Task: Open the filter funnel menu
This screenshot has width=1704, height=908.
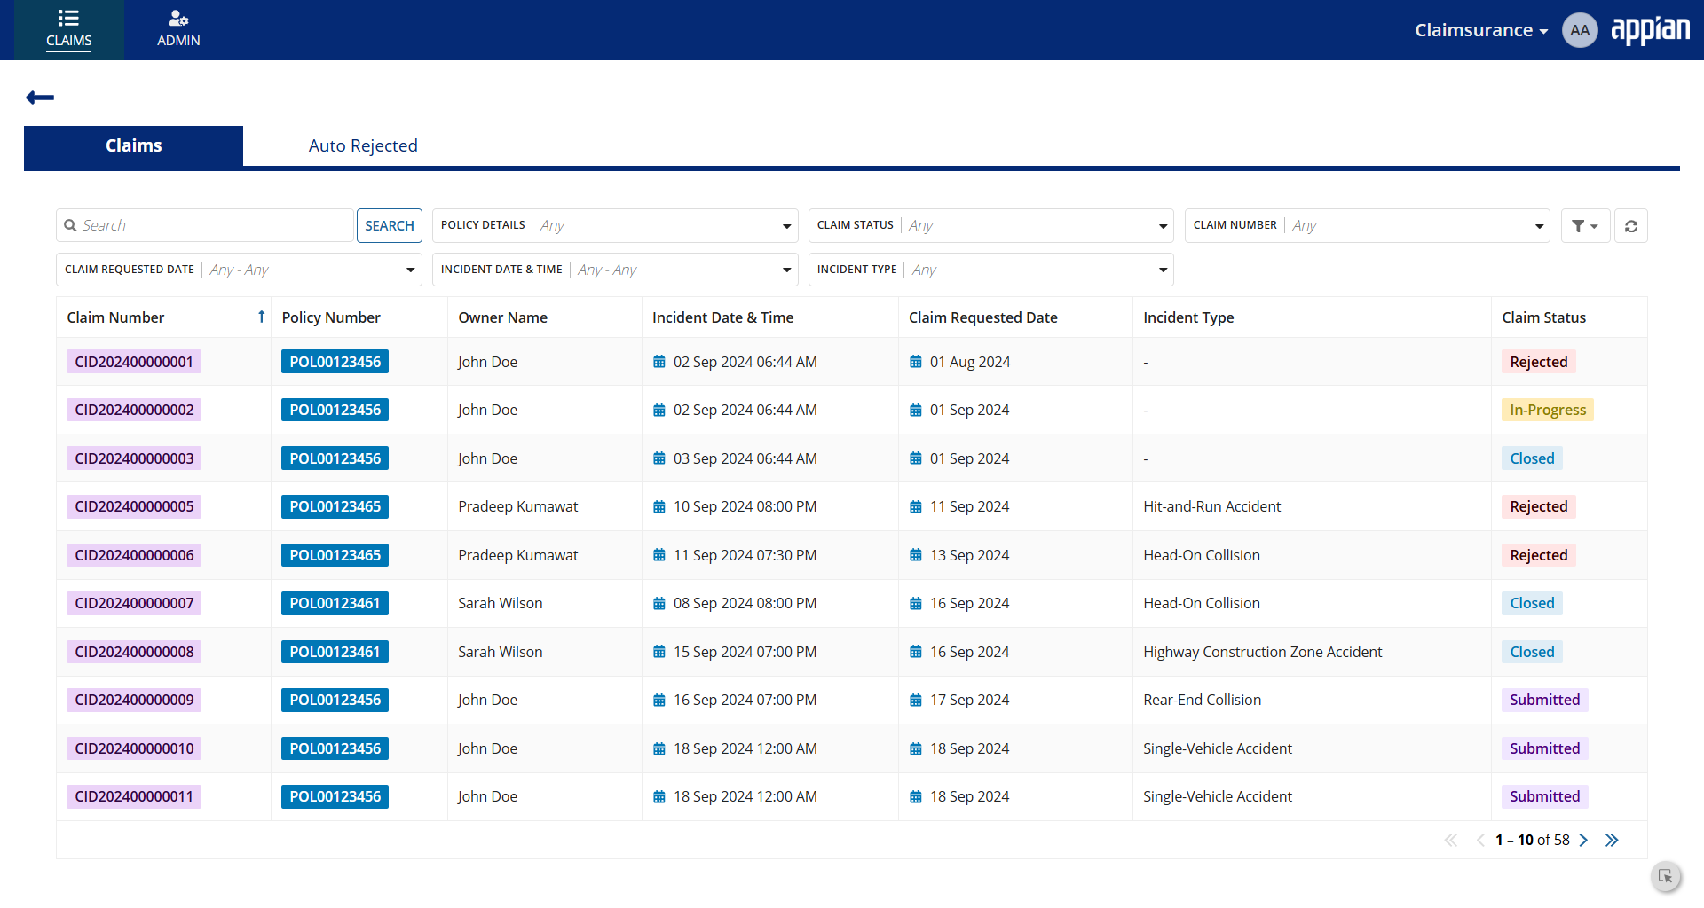Action: point(1585,226)
